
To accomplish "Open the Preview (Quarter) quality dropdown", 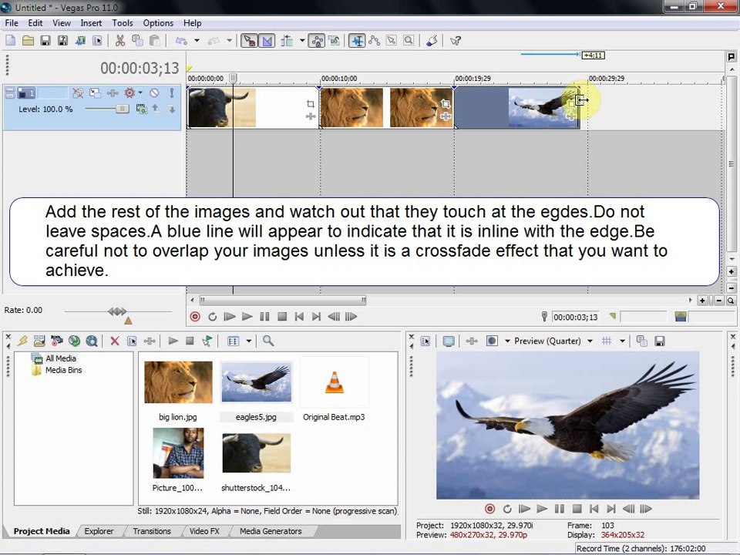I will pos(590,341).
